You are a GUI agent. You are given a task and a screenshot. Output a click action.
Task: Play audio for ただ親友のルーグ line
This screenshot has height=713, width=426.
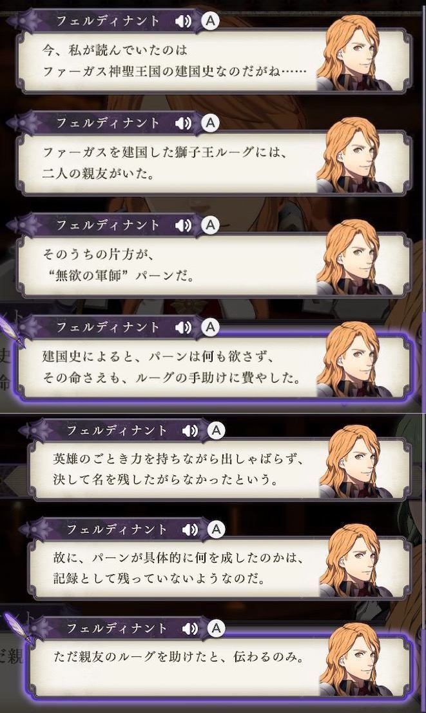pos(190,628)
